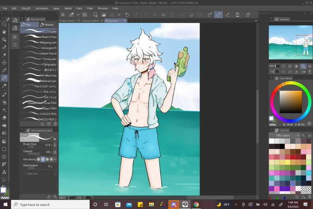
Task: Select the weak anti-aliasing option (highlighted)
Action: [x=43, y=159]
